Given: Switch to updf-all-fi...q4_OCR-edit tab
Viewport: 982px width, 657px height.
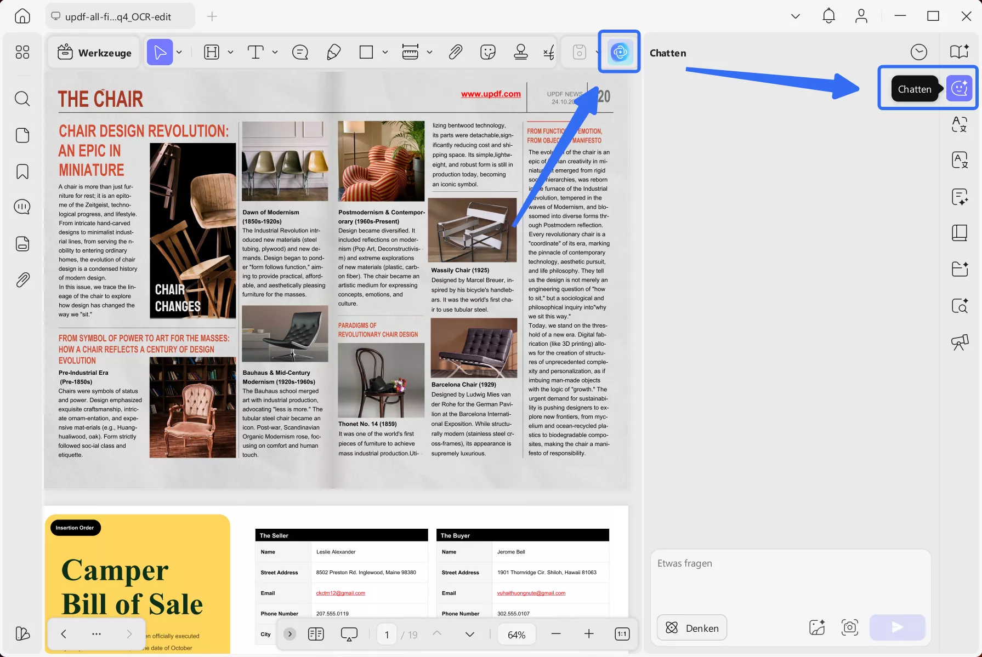Looking at the screenshot, I should pos(118,16).
